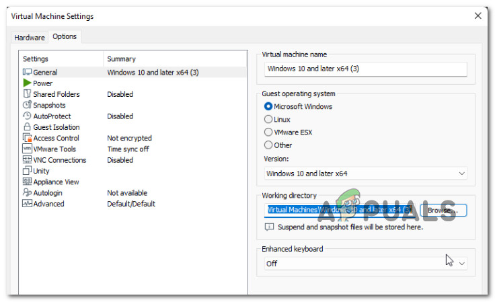Select Snapshots in settings list
This screenshot has height=302, width=495.
132,105
